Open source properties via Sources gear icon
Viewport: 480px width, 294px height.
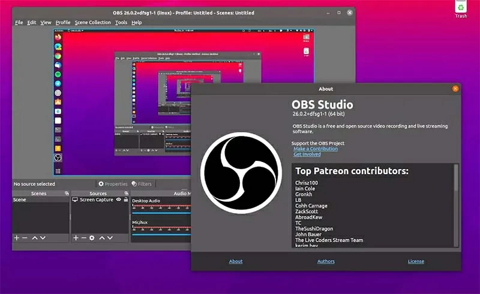click(x=92, y=238)
